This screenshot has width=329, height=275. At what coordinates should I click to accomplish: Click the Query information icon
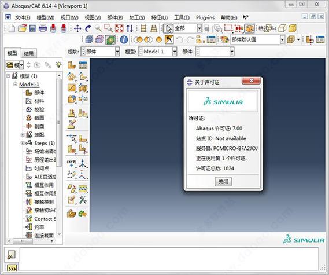(x=124, y=39)
